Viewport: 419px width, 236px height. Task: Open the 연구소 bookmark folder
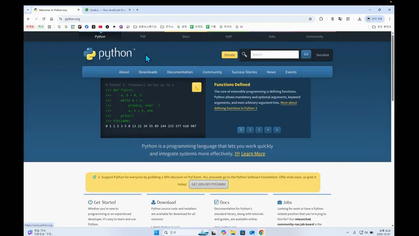click(167, 27)
